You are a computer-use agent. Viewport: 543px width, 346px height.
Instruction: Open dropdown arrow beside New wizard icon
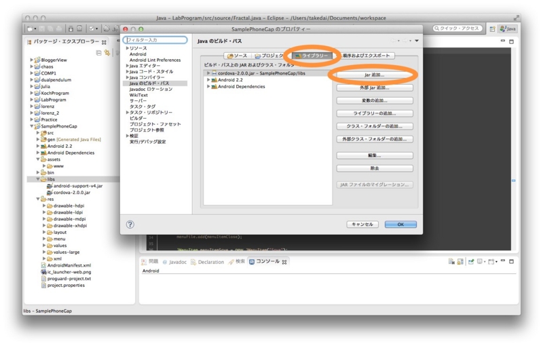tap(35, 29)
